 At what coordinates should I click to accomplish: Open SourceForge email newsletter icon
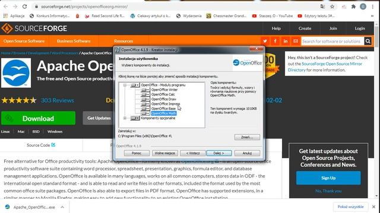pos(296,41)
